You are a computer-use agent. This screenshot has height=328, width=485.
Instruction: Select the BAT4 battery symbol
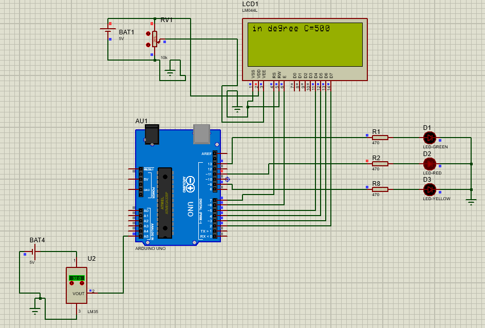34,252
